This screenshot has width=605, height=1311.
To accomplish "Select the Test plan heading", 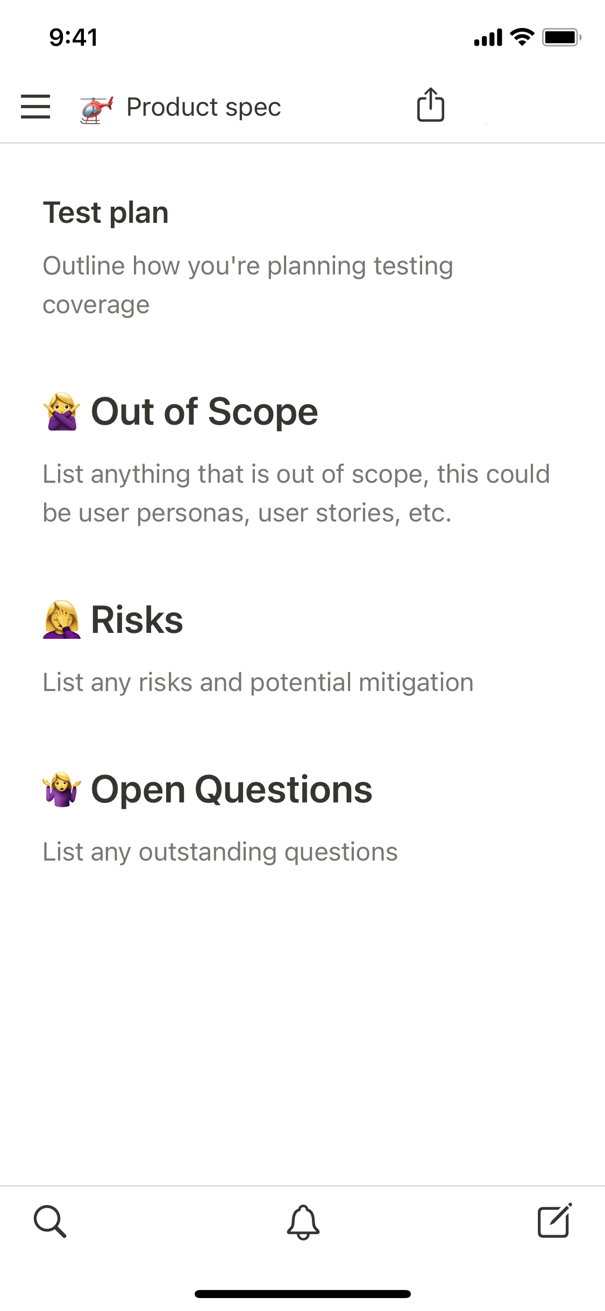I will pos(106,213).
